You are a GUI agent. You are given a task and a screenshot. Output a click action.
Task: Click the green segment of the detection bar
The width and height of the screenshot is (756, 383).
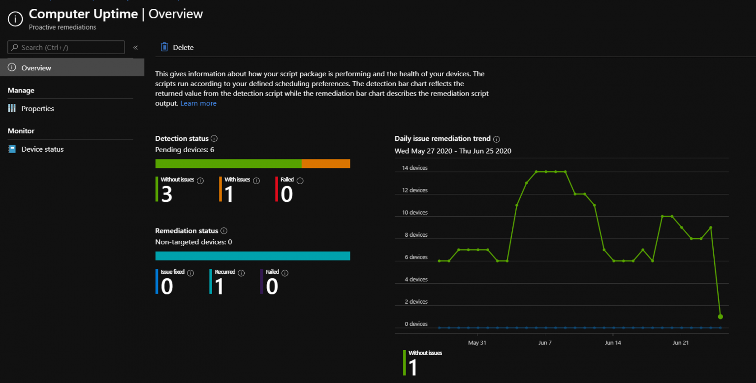[228, 163]
